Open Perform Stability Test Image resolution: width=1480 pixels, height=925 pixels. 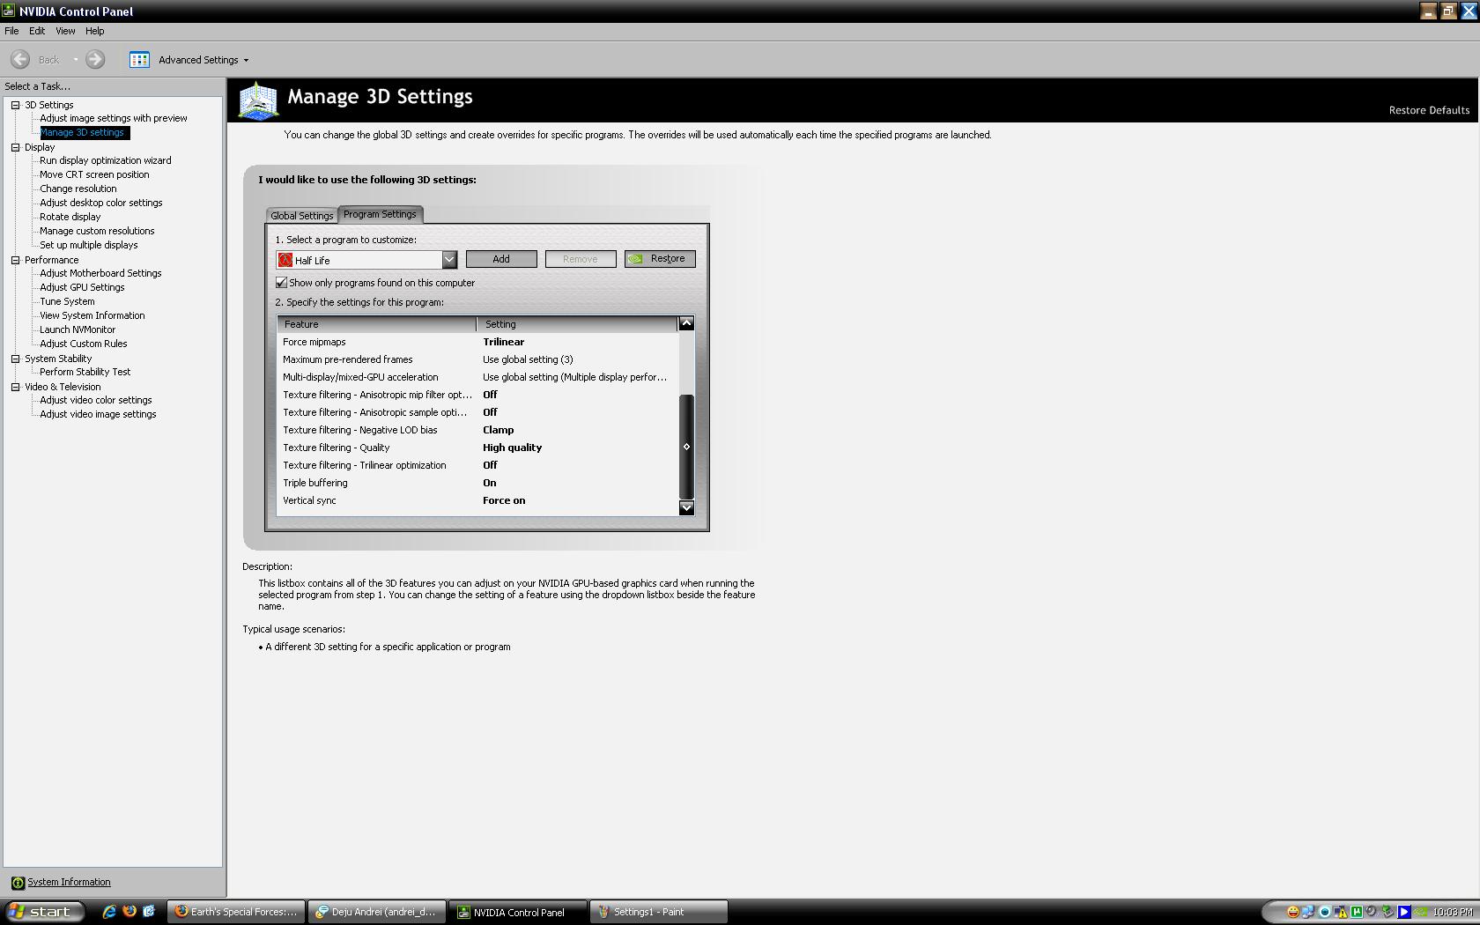[x=85, y=372]
